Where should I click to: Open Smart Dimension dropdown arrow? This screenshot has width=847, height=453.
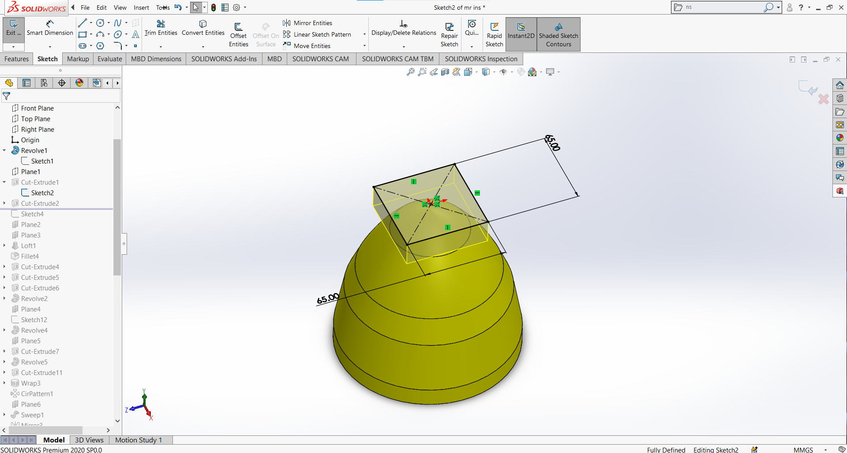[x=50, y=46]
